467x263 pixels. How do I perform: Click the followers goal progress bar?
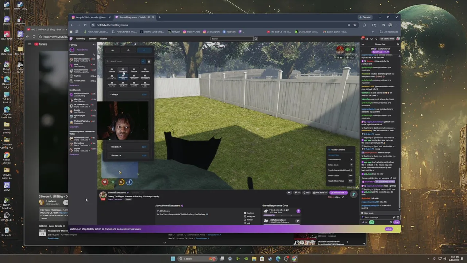282,224
